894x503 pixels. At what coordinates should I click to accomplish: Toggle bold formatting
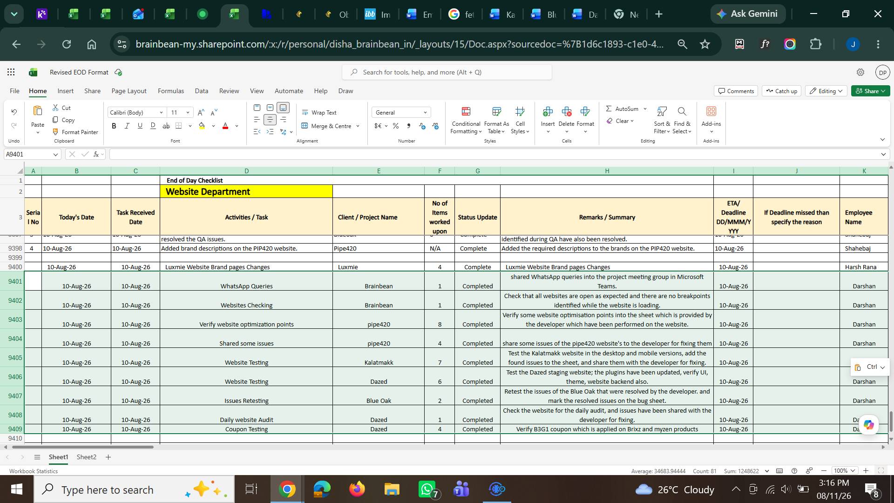[x=114, y=126]
